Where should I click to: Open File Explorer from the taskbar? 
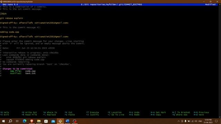(x=39, y=121)
